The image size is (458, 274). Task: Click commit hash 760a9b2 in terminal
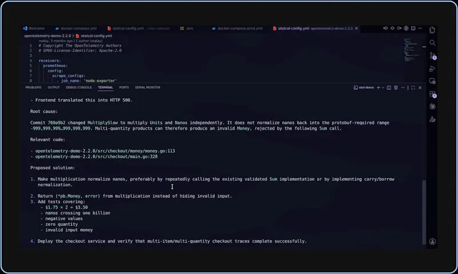pyautogui.click(x=56, y=122)
